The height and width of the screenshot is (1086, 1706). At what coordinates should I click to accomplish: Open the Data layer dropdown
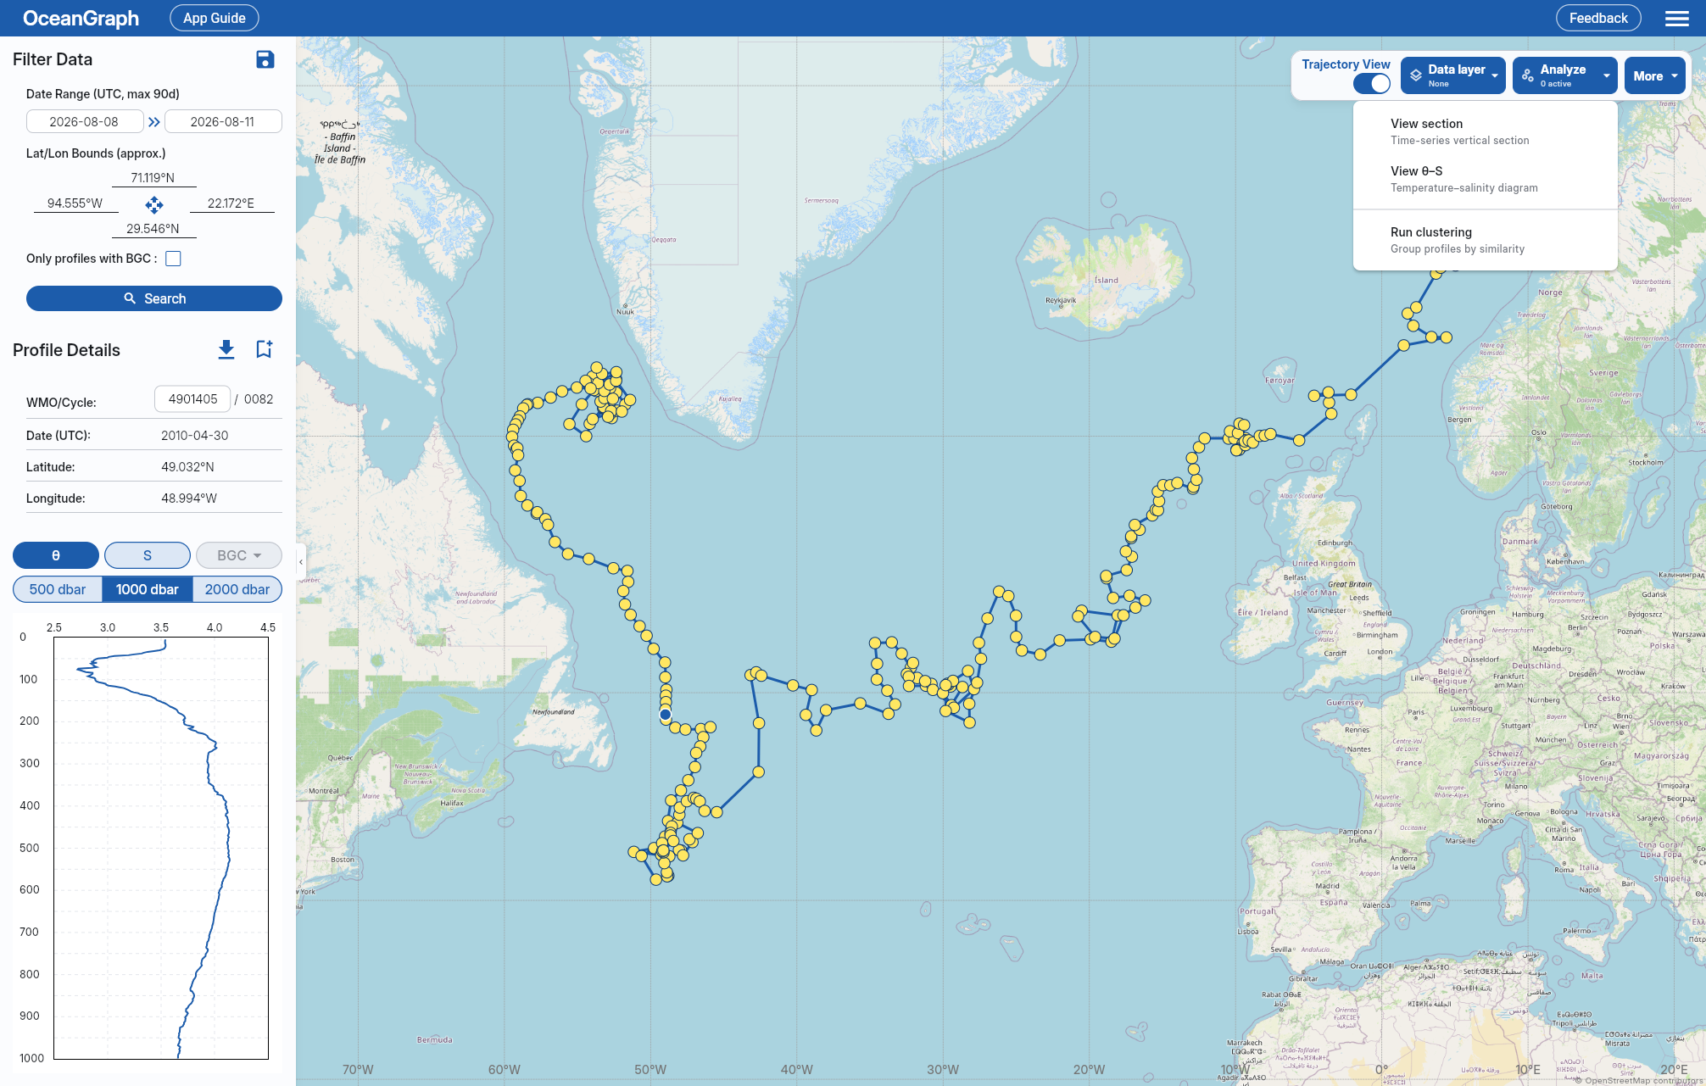click(x=1453, y=75)
